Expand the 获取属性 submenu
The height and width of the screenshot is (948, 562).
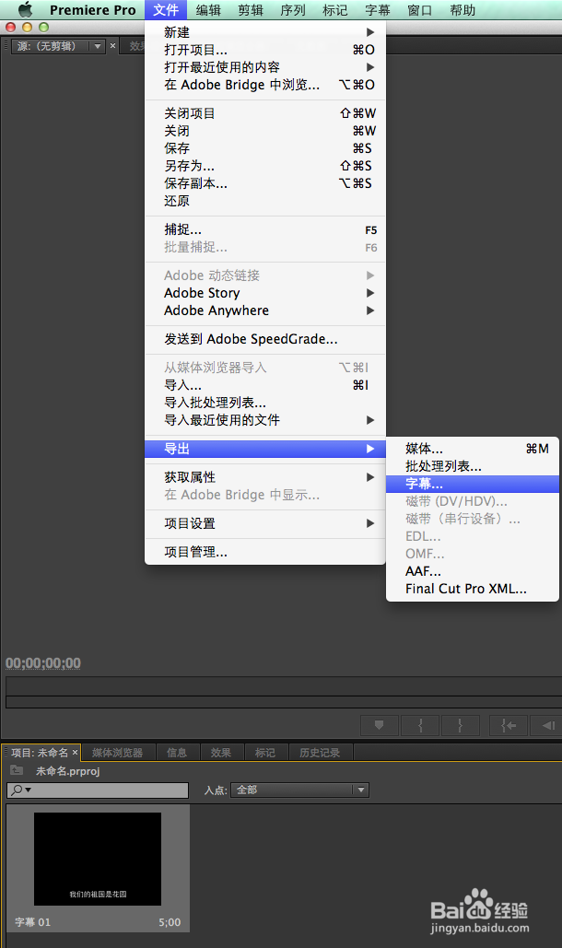[265, 477]
